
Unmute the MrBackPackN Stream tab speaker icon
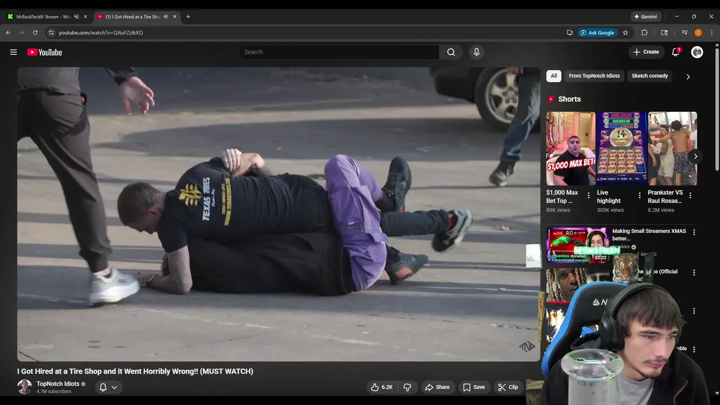click(76, 17)
